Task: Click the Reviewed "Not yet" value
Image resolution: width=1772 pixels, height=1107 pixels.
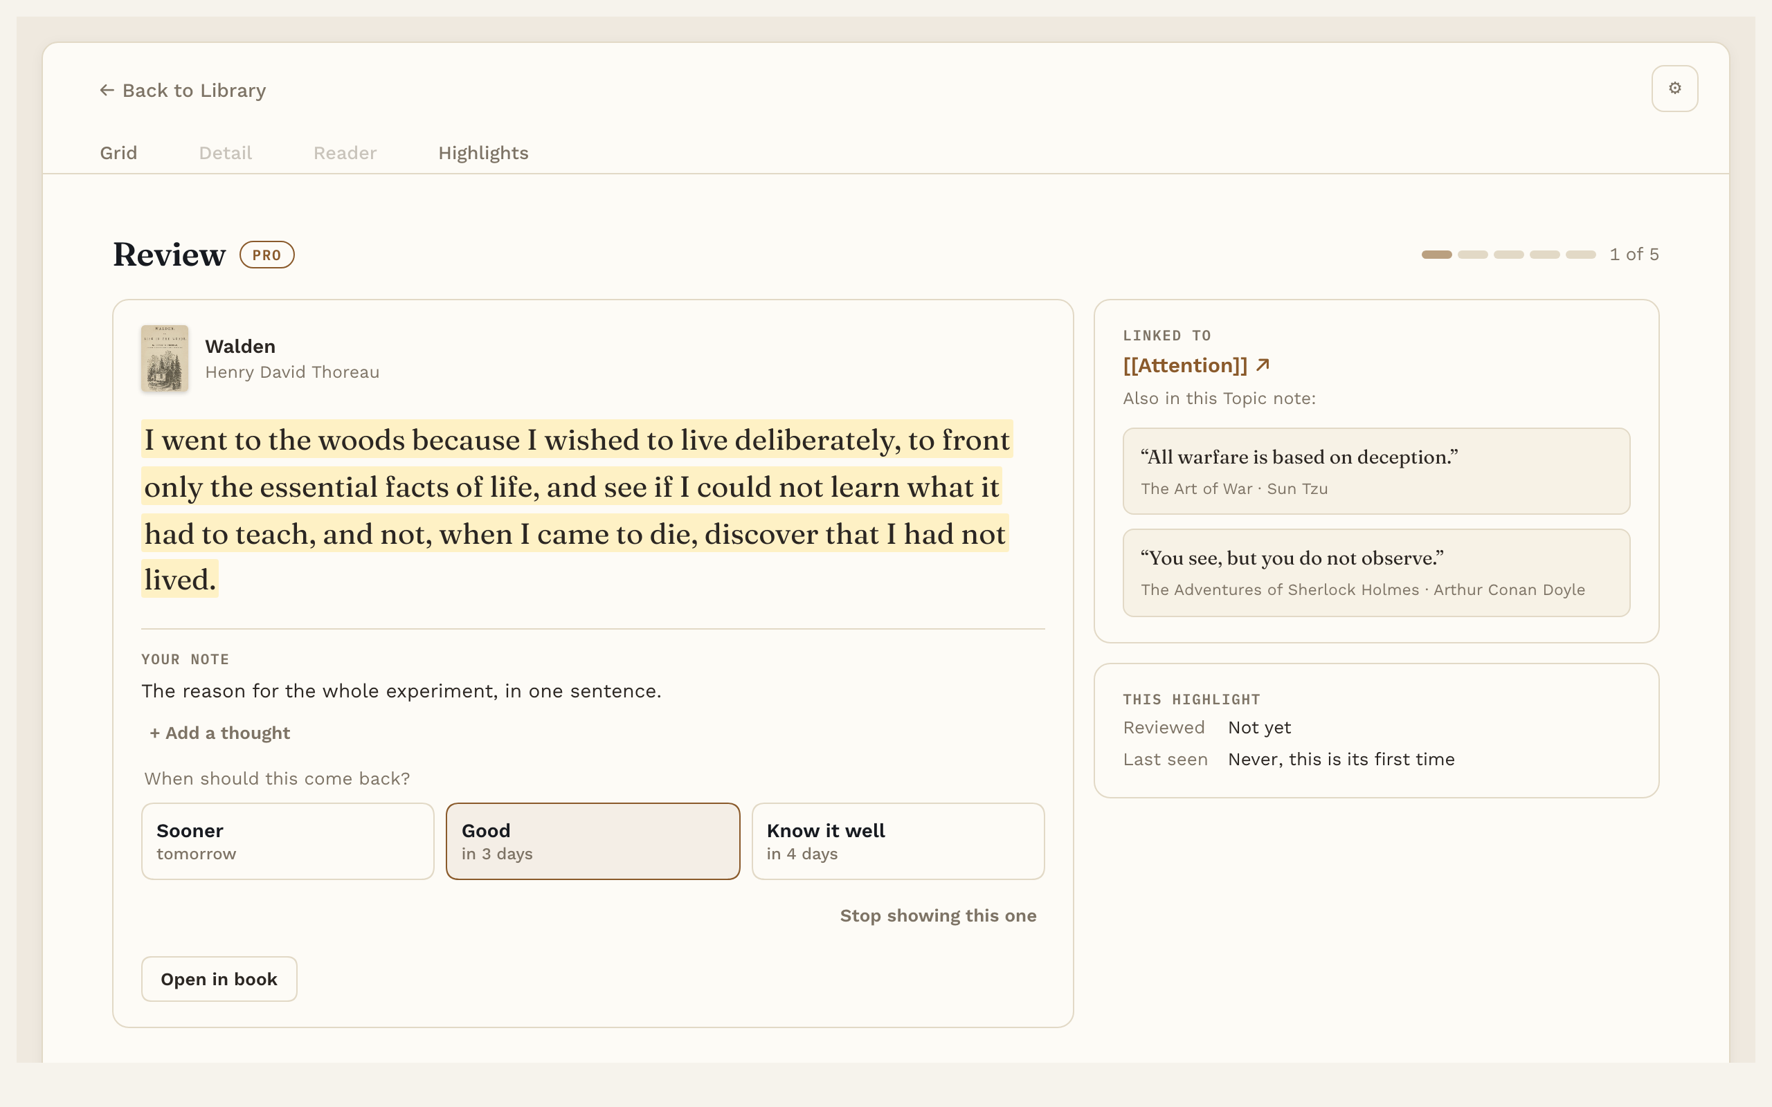Action: point(1260,728)
